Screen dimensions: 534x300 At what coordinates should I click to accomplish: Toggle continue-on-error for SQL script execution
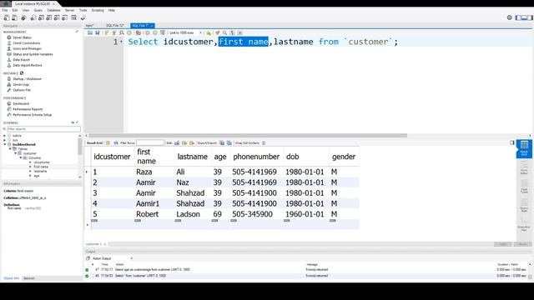139,33
